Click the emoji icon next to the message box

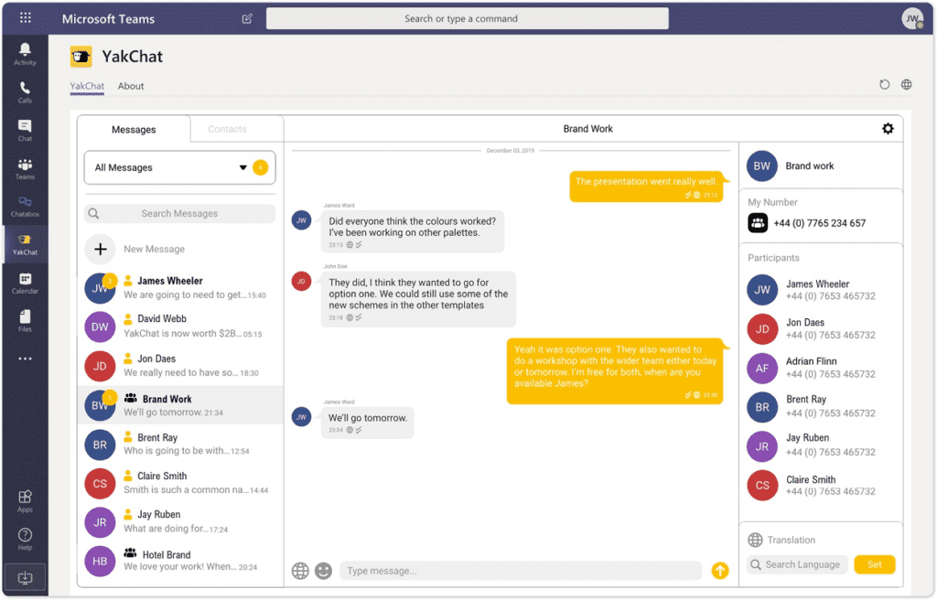[x=323, y=570]
